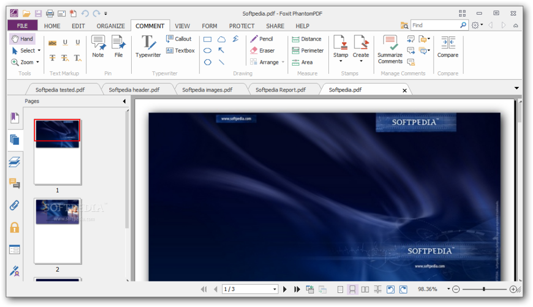Select the page 2 thumbnail
Screen dimensions: 533x307
pyautogui.click(x=57, y=231)
